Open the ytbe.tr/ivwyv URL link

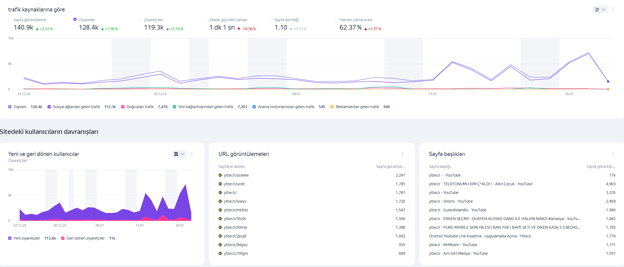click(235, 201)
